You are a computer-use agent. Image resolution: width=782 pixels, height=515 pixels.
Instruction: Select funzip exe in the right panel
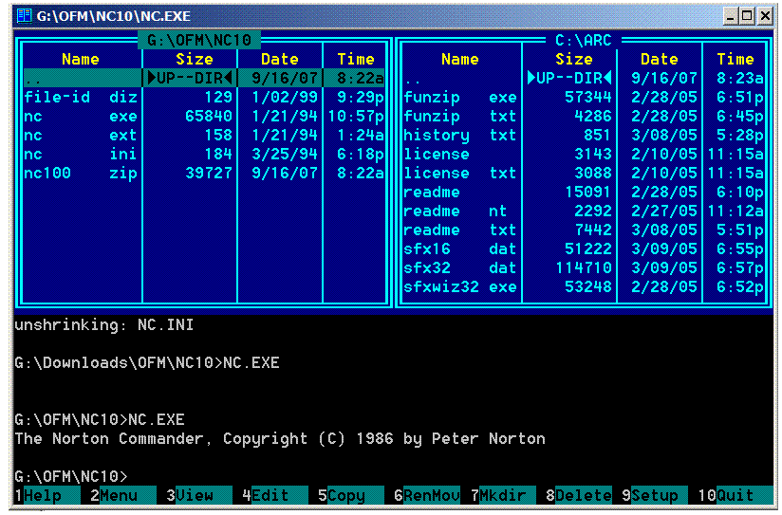[x=584, y=97]
